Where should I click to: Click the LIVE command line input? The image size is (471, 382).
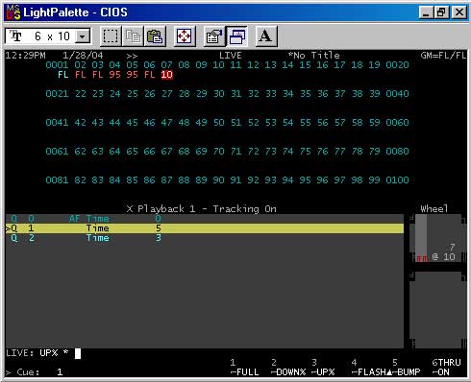coord(205,353)
